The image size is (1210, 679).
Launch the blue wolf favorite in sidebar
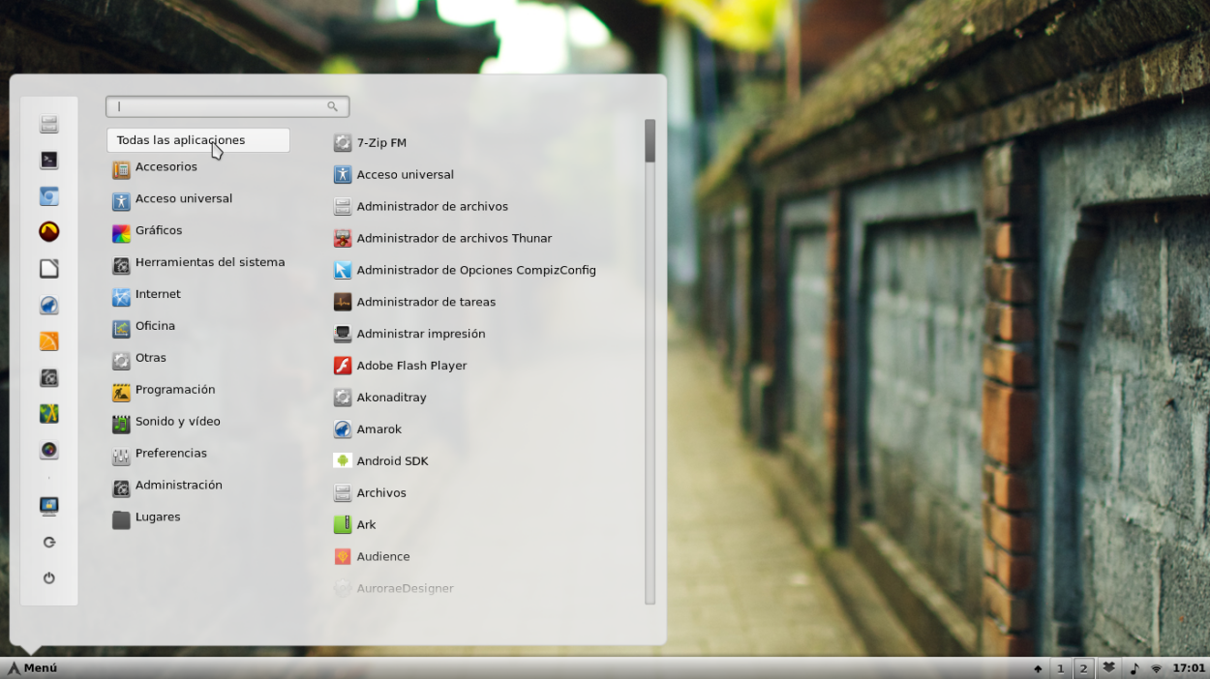click(x=48, y=306)
